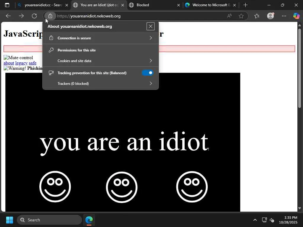Open the tab actions menu icon
Viewport: 303px width, 227px height.
[x=7, y=5]
